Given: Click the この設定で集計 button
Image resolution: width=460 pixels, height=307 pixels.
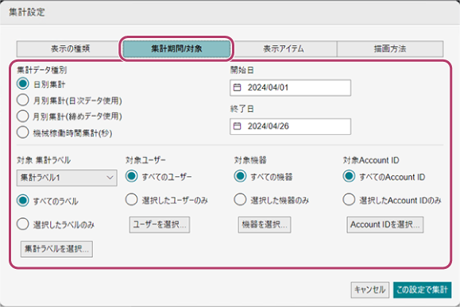Looking at the screenshot, I should 422,290.
